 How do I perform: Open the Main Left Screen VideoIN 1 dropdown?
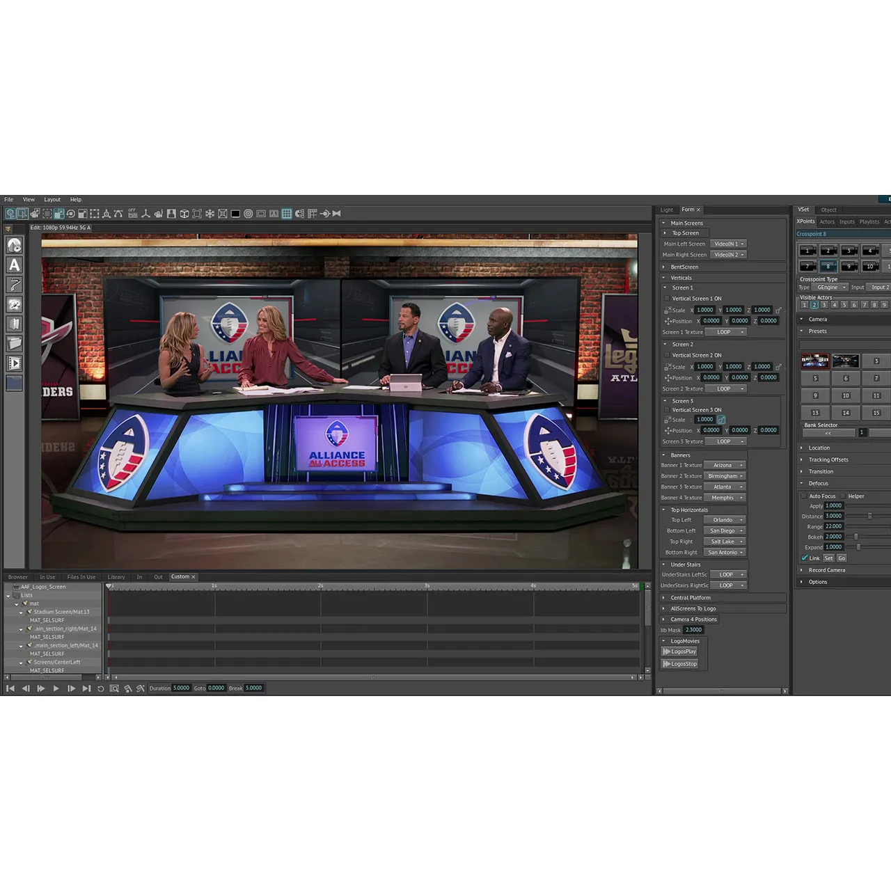[728, 244]
